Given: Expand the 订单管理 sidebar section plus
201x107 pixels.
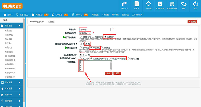Looking at the screenshot, I should click(x=20, y=88).
